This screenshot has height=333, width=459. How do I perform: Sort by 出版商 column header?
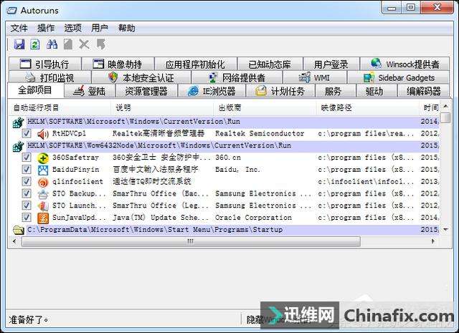pos(265,108)
